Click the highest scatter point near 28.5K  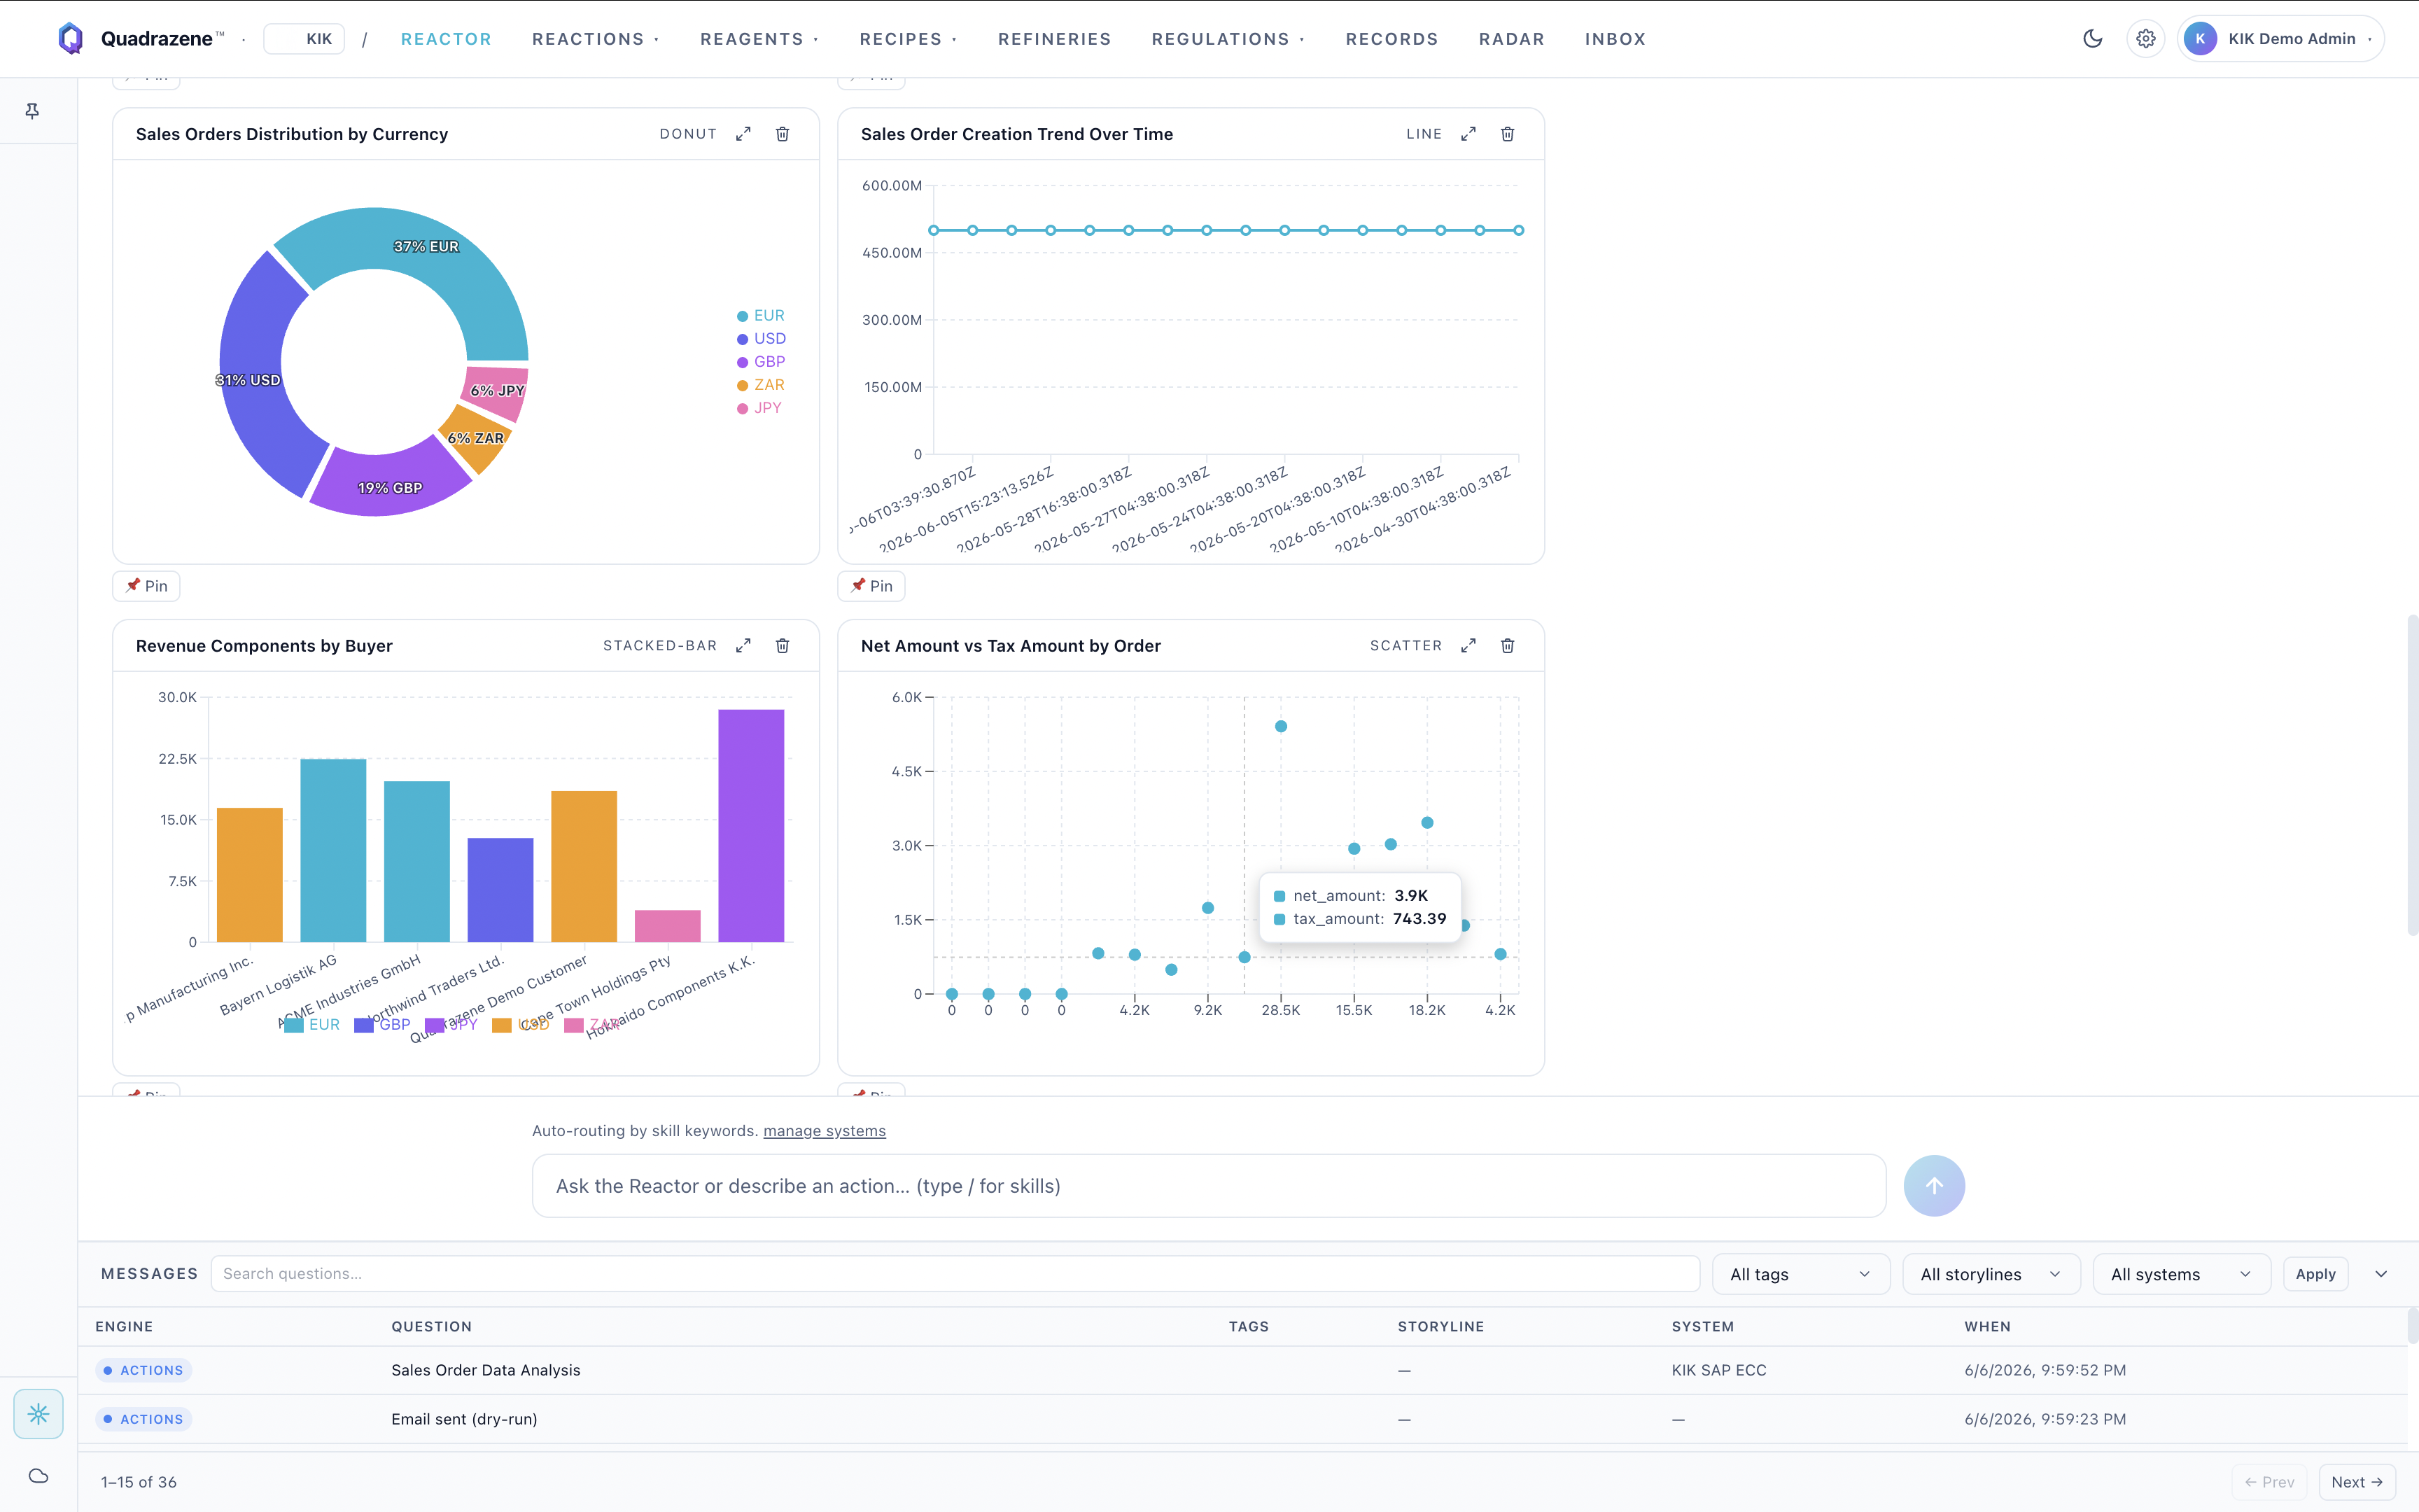(1280, 726)
